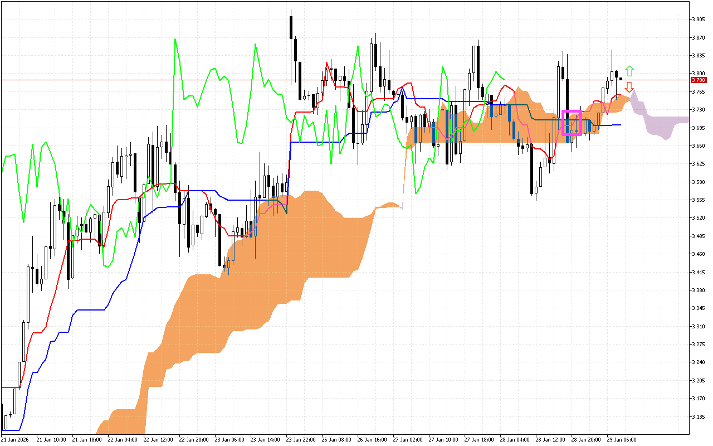The width and height of the screenshot is (713, 446).
Task: Click the red 3.788 current price tag
Action: click(x=698, y=80)
